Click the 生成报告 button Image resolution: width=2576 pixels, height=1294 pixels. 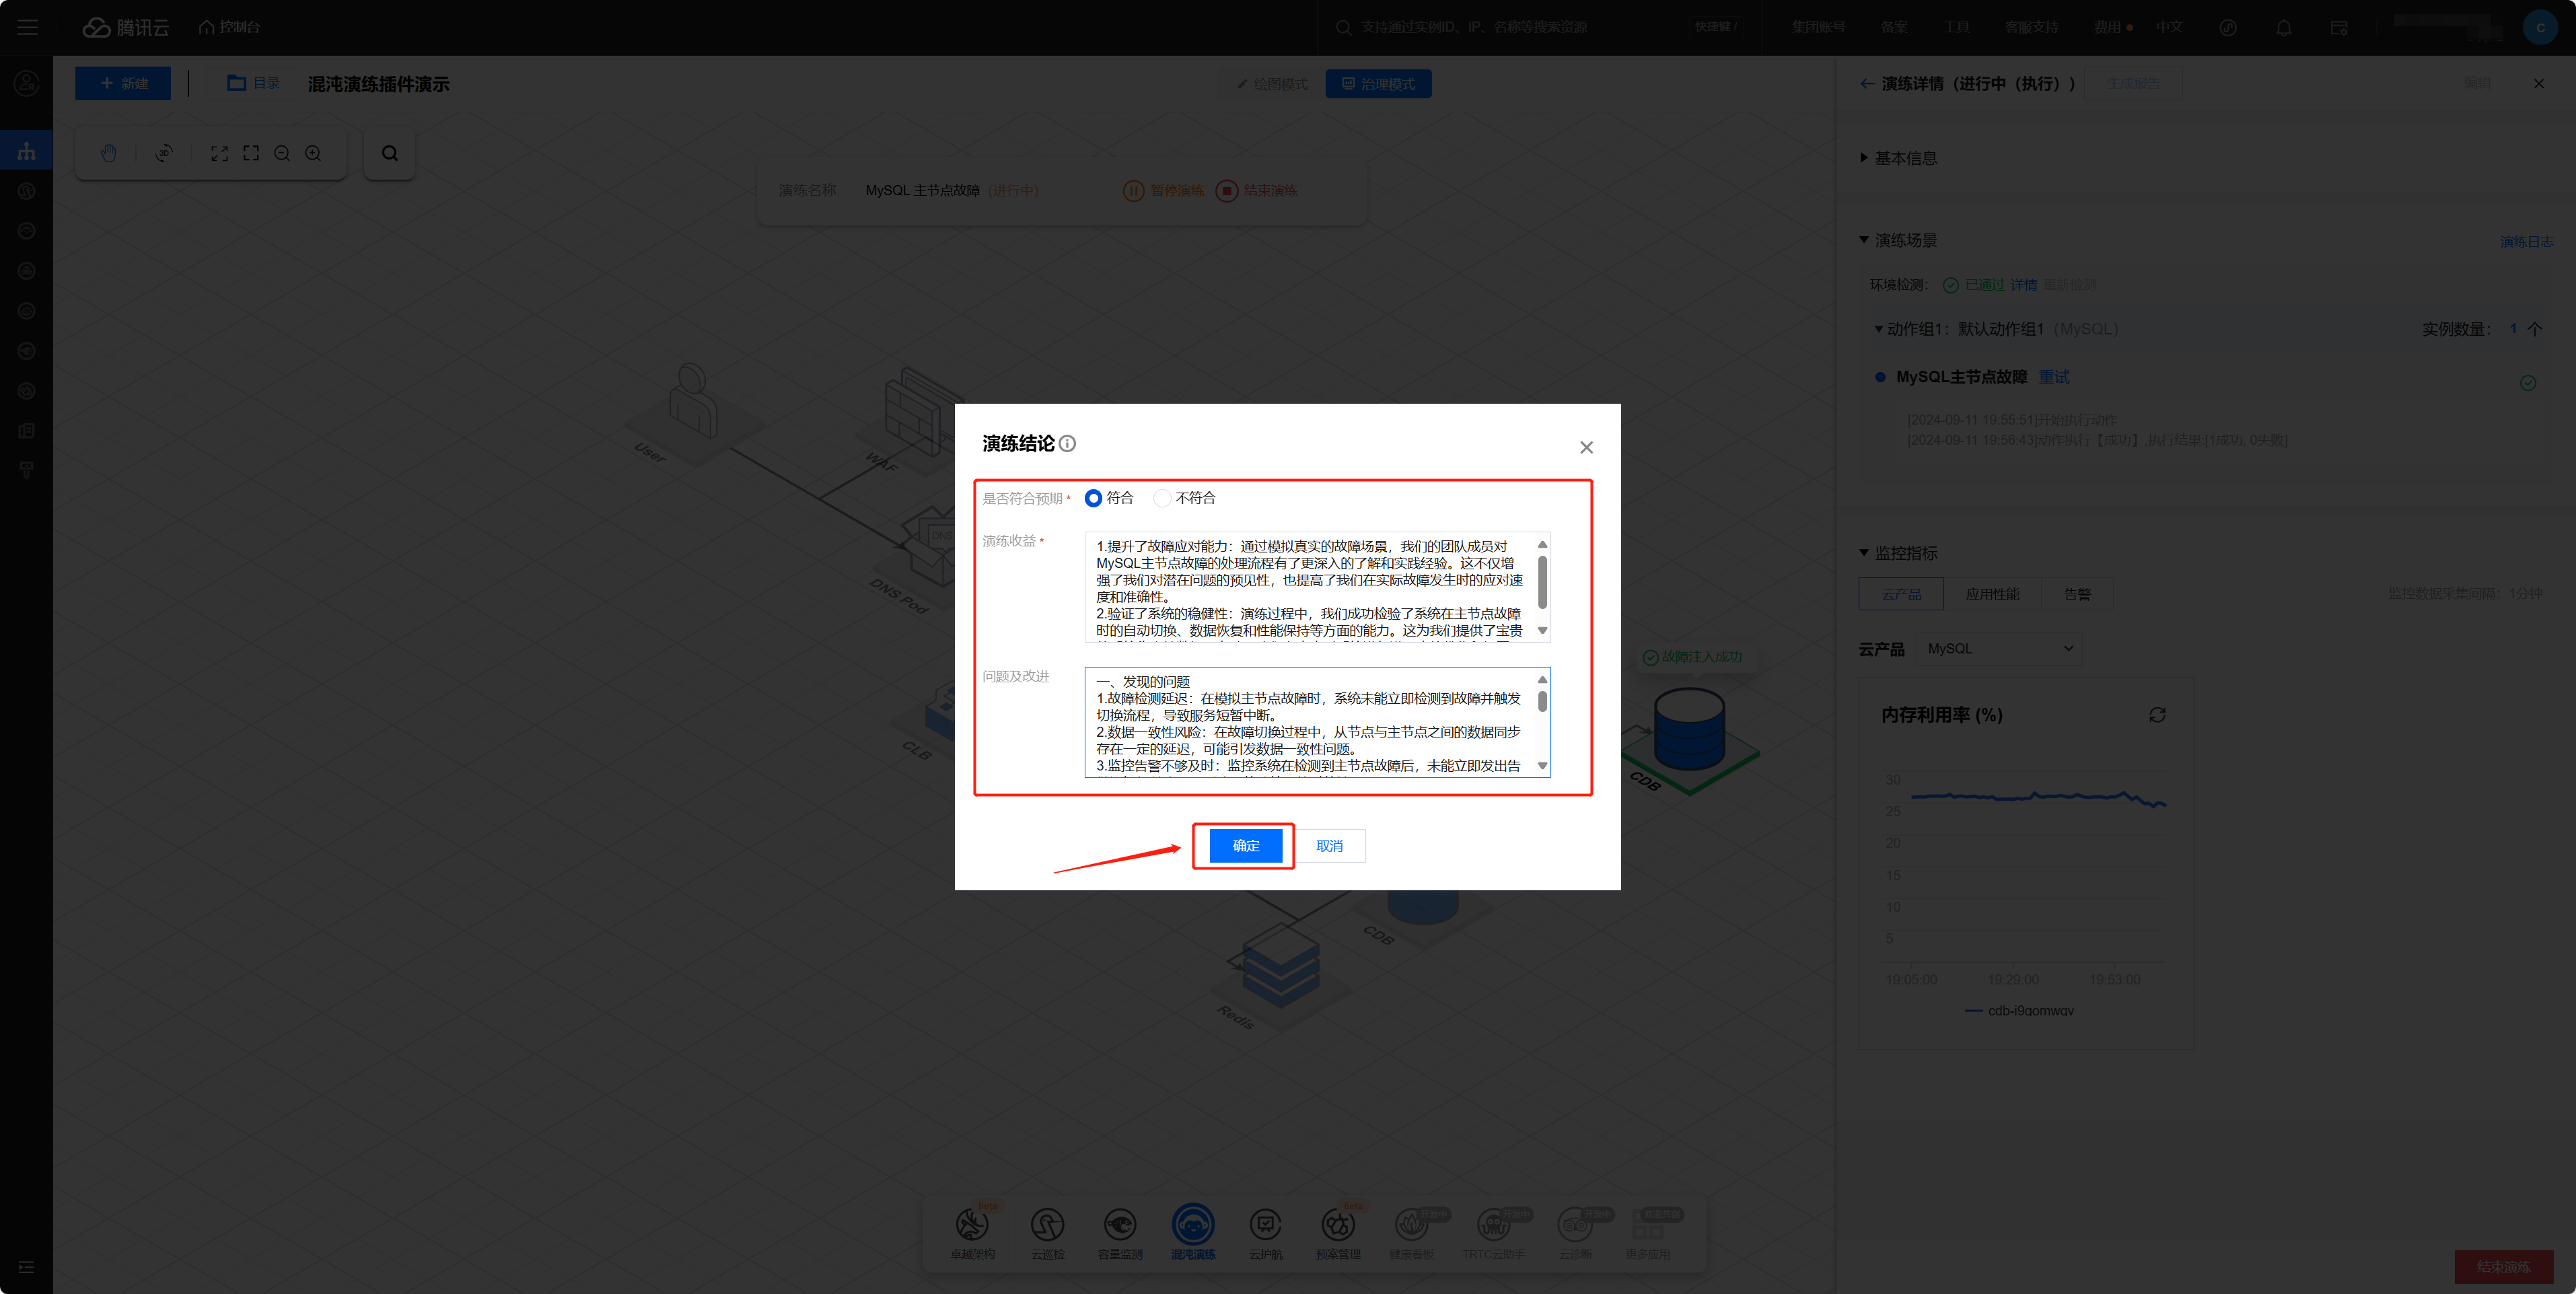(x=2133, y=84)
